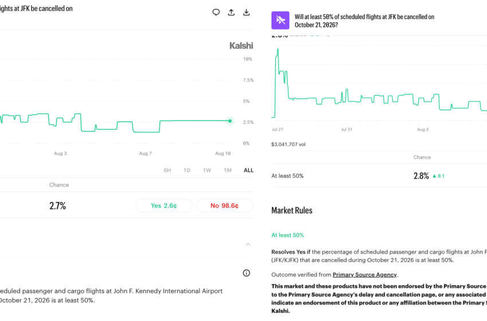Select the 6H chart range
487x321 pixels.
click(x=167, y=170)
